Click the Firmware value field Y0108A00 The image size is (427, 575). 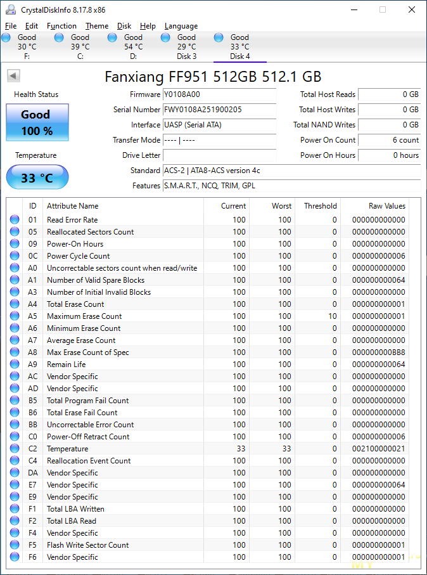coord(219,94)
